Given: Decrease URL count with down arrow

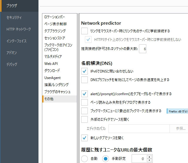Looking at the screenshot, I should click(150, 160).
